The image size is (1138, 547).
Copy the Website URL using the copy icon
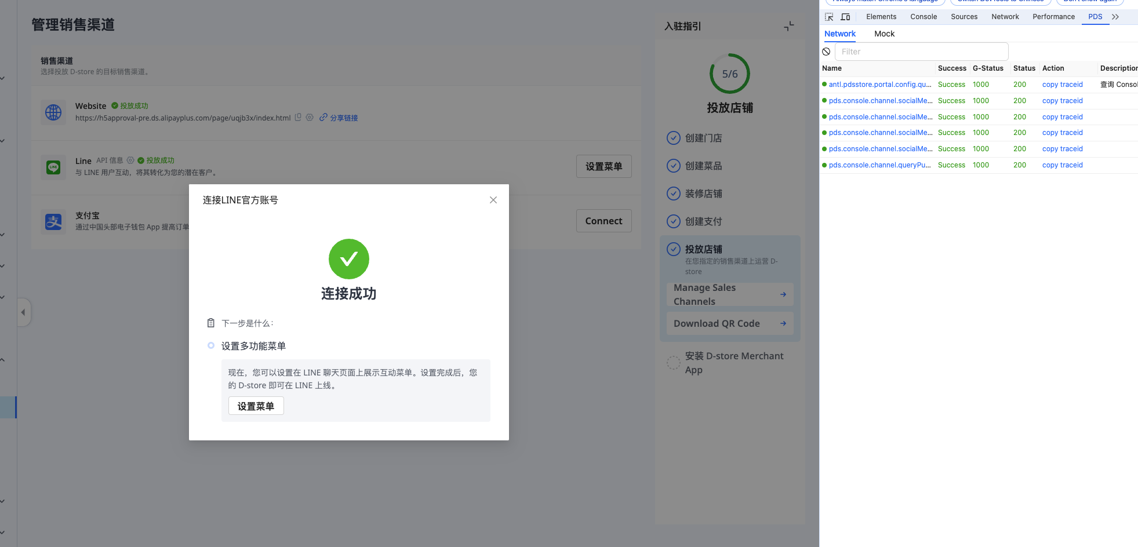(298, 118)
